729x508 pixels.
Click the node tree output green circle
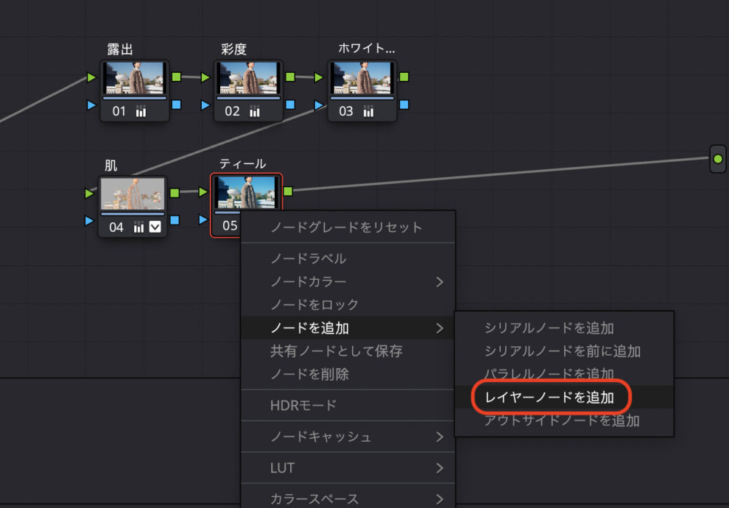coord(718,158)
